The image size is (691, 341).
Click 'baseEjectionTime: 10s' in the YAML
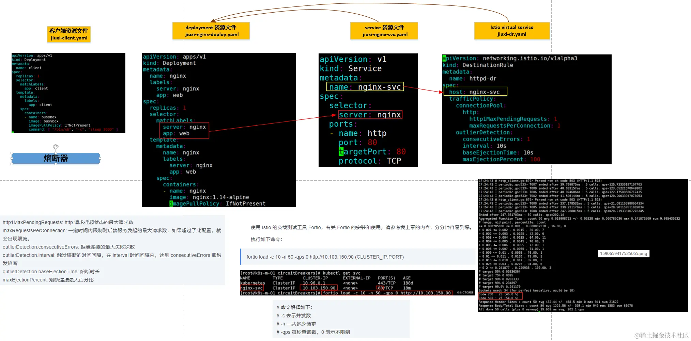(x=498, y=152)
